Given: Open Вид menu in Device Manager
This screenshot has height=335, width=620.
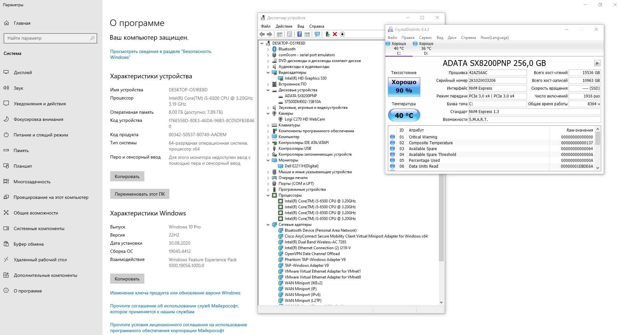Looking at the screenshot, I should pos(301,26).
